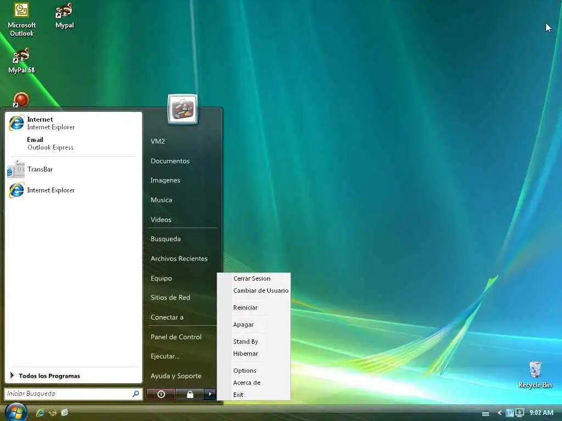
Task: Open Equipo
Action: click(x=161, y=278)
